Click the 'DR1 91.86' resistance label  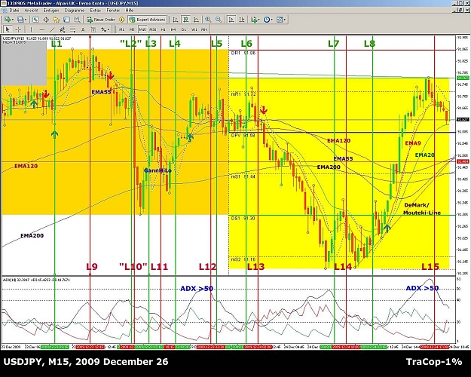click(243, 53)
